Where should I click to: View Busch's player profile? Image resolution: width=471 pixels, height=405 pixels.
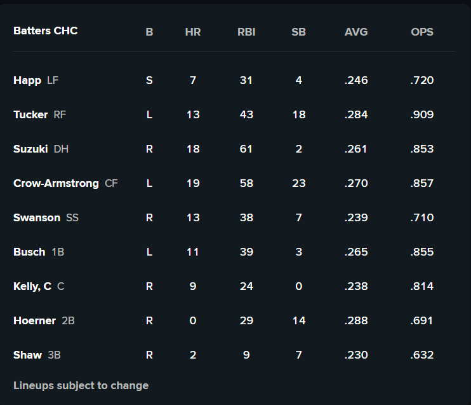(29, 252)
